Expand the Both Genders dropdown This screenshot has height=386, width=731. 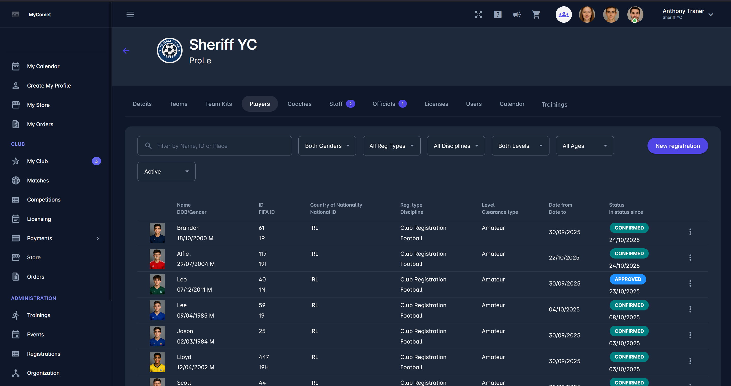(x=327, y=146)
